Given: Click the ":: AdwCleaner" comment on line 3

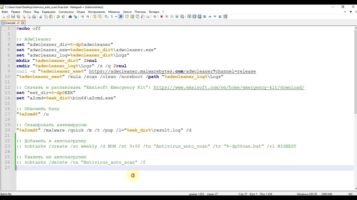Looking at the screenshot, I should click(x=34, y=39).
